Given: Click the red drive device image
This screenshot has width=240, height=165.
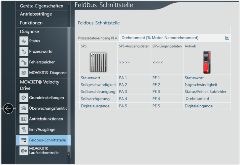Looking at the screenshot, I should 207,62.
